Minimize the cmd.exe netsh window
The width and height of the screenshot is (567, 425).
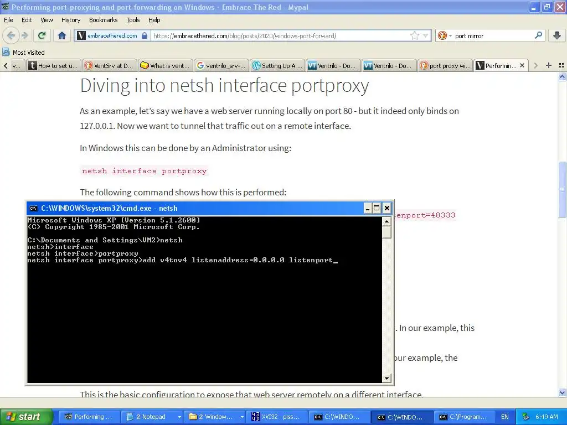pos(368,208)
